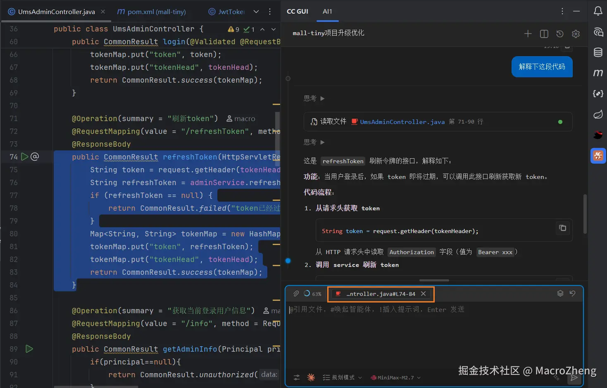
Task: Open CC GUI settings gear icon
Action: (576, 34)
